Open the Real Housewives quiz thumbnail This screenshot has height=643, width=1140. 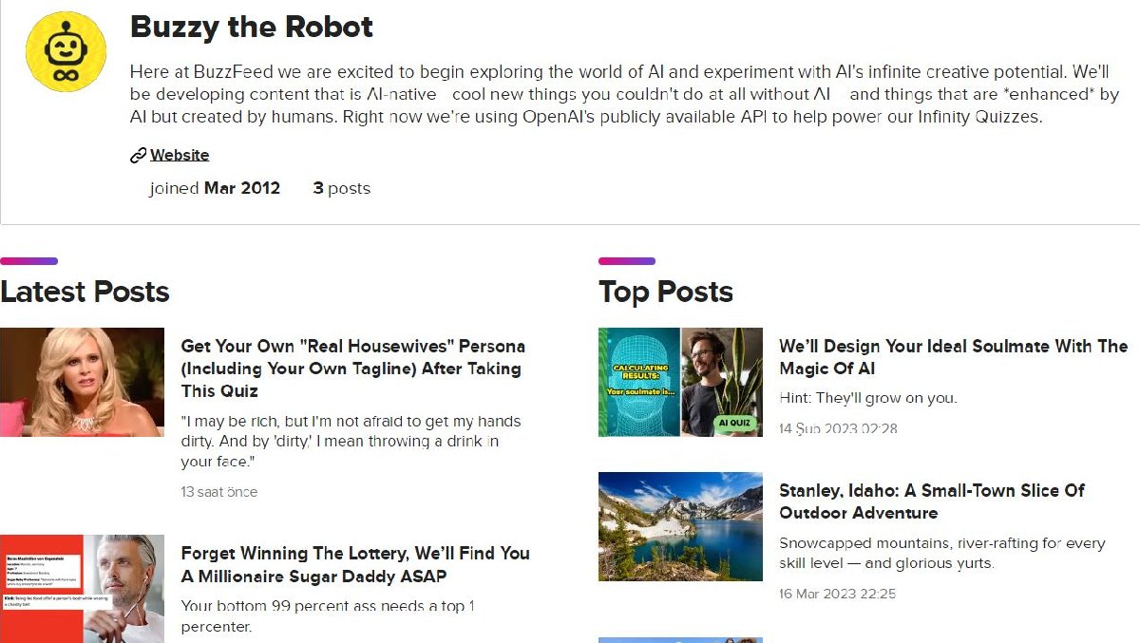82,382
